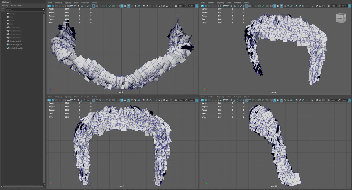Click the Select Camera icon in the persp panel
The height and width of the screenshot is (190, 352).
pos(221,6)
